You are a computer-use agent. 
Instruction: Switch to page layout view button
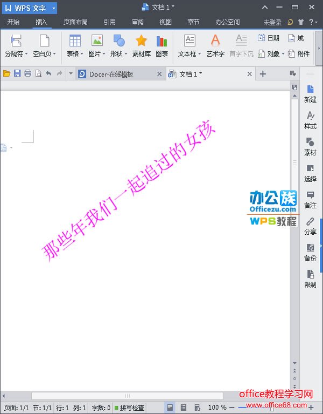pos(170,408)
